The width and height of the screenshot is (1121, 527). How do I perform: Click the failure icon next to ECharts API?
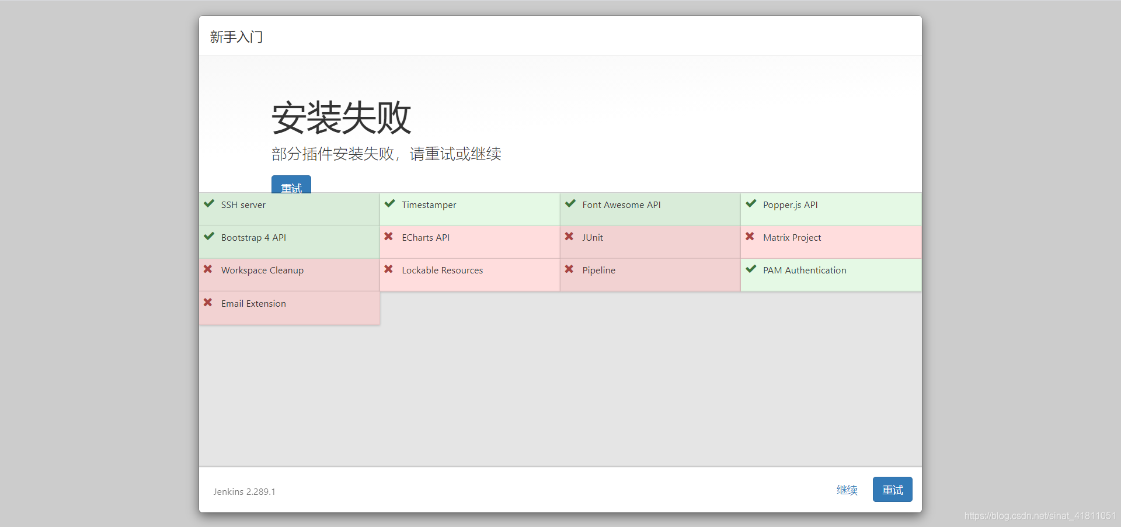coord(389,237)
